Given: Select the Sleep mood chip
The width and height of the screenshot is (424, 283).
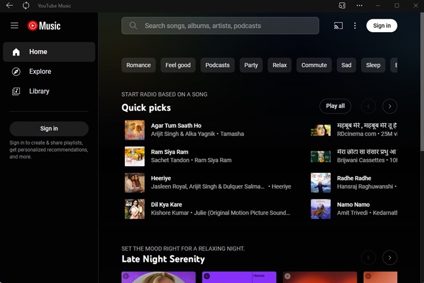Looking at the screenshot, I should point(373,65).
